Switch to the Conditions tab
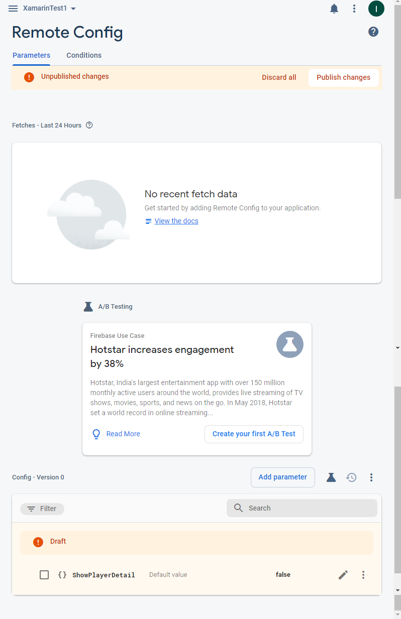 coord(84,55)
